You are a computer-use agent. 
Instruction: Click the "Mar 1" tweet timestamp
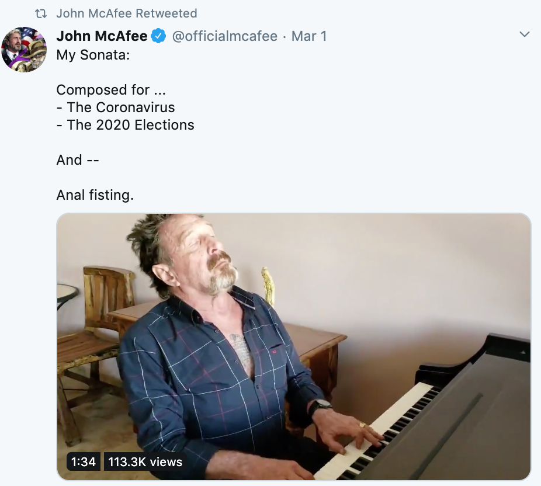coord(309,36)
